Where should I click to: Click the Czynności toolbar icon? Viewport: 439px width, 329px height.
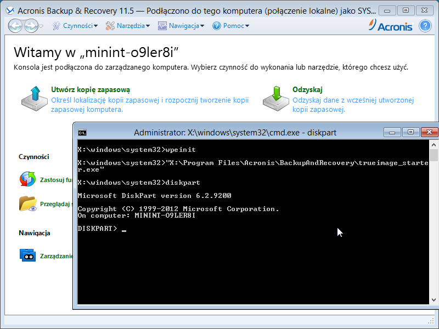(57, 26)
